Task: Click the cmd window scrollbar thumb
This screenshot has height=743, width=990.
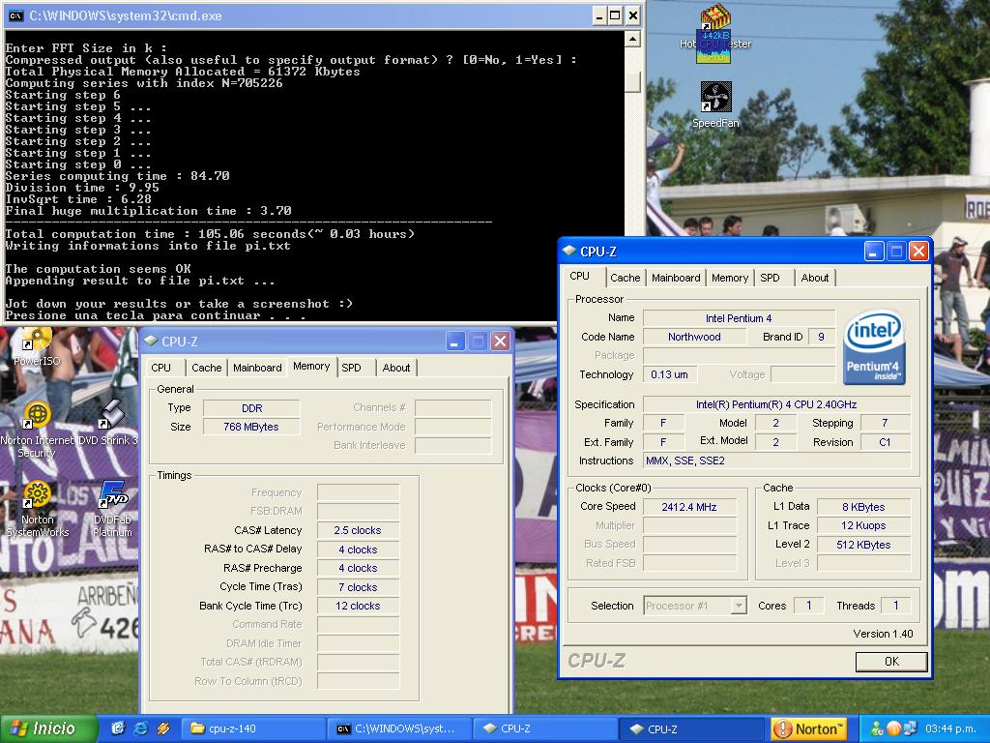Action: tap(632, 82)
